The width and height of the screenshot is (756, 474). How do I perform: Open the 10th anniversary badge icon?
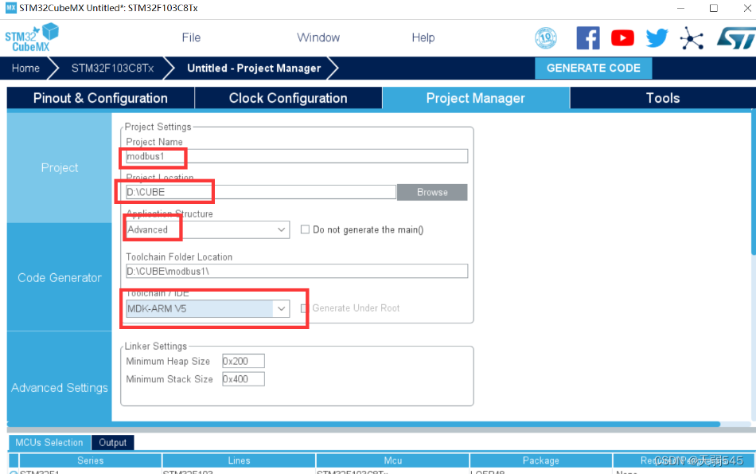(x=546, y=37)
